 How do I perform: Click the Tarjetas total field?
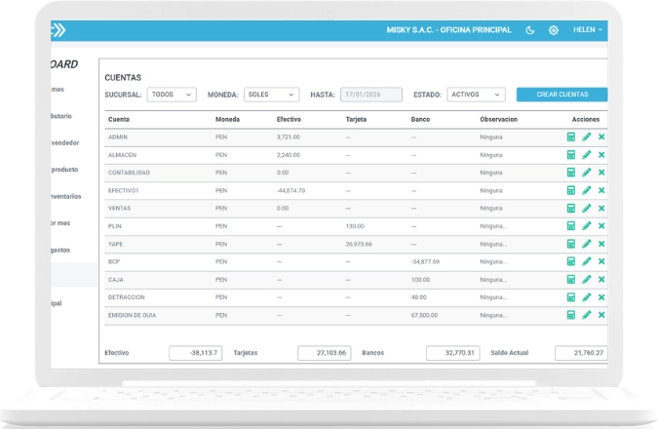pos(324,353)
